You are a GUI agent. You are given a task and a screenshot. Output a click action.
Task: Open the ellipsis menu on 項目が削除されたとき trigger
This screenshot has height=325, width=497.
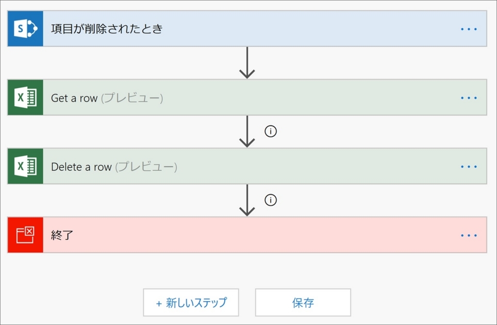pos(469,29)
